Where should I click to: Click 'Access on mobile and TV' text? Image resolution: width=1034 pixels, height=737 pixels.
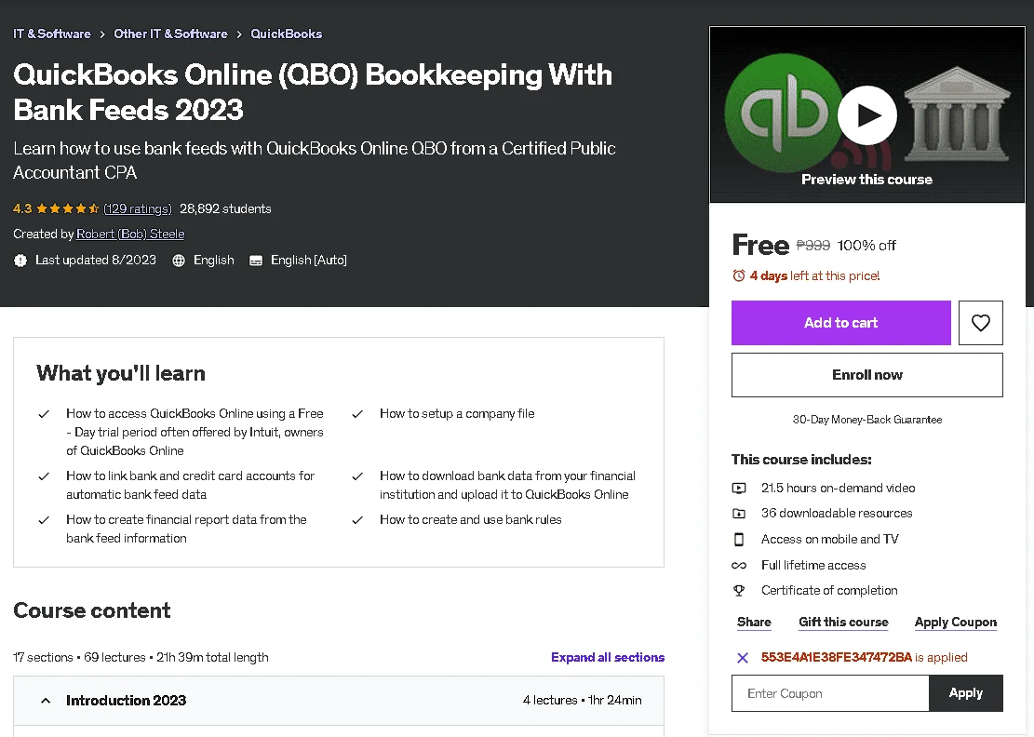tap(829, 539)
